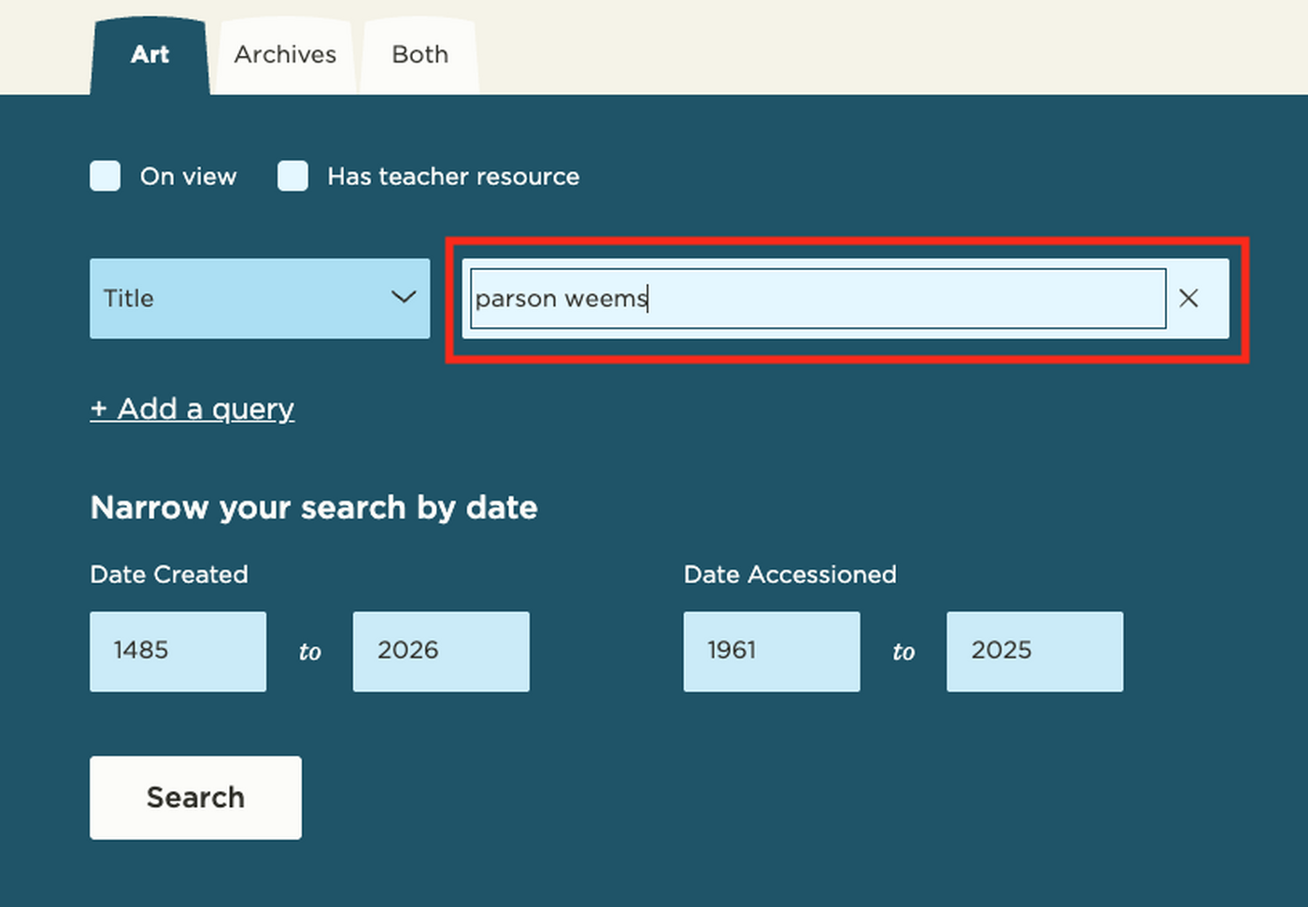Click the Narrow your search by date heading
Image resolution: width=1308 pixels, height=907 pixels.
click(x=314, y=507)
